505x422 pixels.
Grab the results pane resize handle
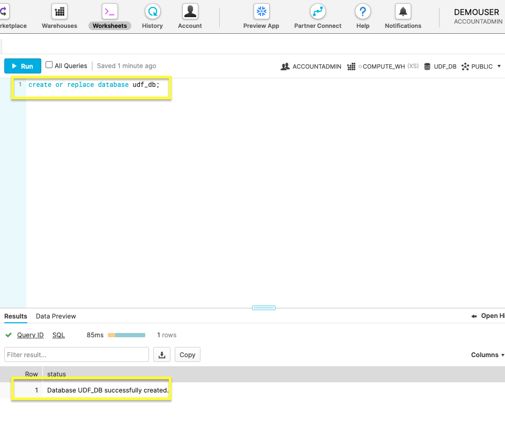(x=263, y=308)
